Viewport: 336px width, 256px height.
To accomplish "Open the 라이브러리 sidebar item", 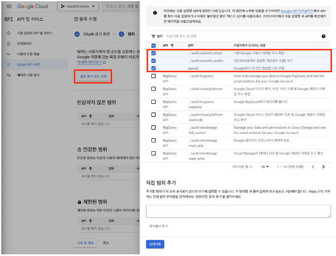I will tap(24, 44).
